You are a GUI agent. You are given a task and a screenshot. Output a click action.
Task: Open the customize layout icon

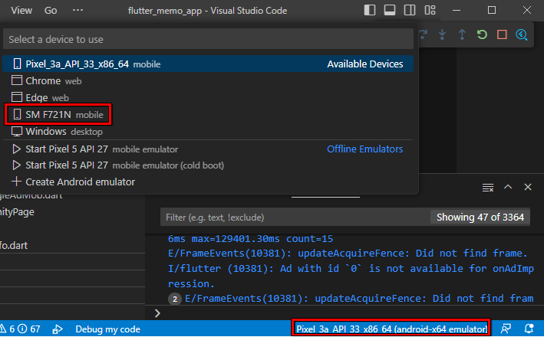pyautogui.click(x=430, y=11)
